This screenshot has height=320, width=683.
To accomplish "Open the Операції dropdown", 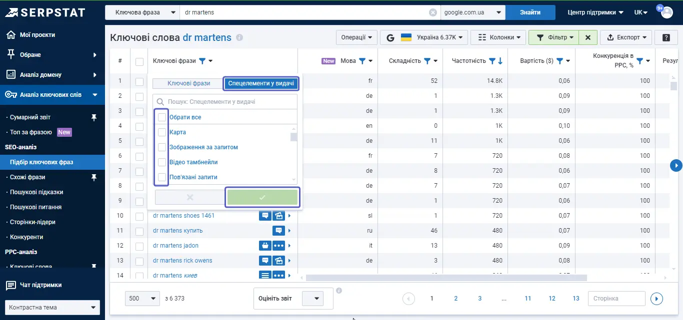I will (x=357, y=37).
